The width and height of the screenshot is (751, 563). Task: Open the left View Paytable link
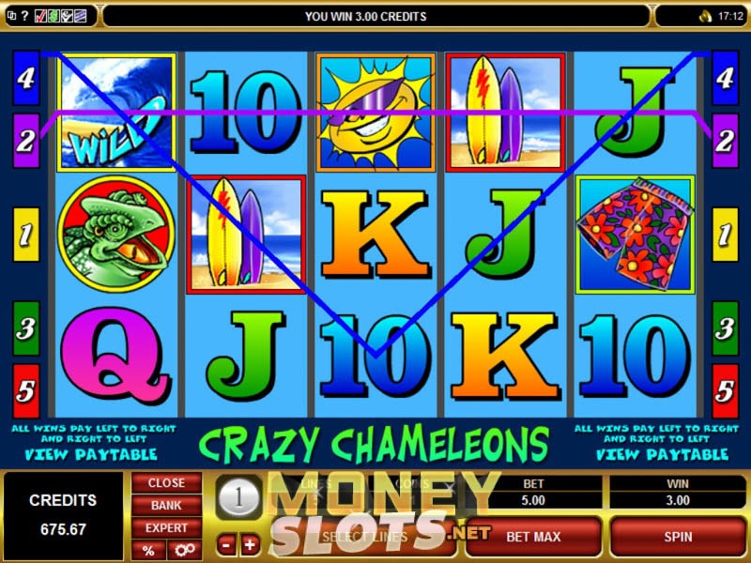click(x=91, y=454)
